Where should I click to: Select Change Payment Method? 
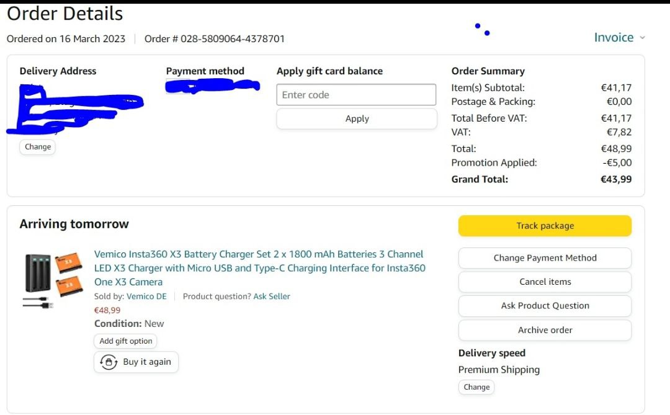[545, 258]
